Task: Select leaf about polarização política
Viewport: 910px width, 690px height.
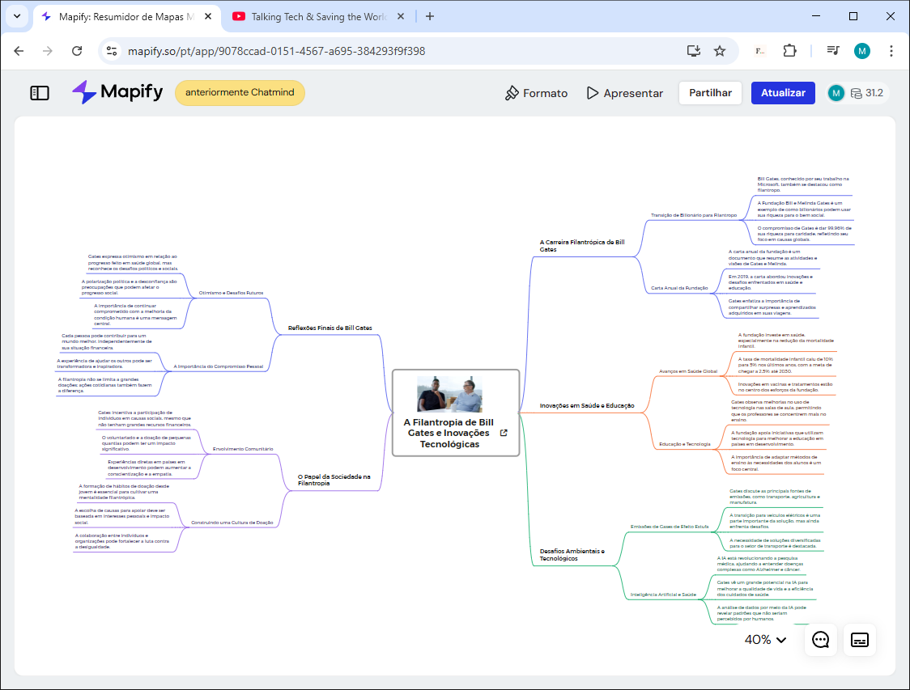Action: pyautogui.click(x=129, y=287)
